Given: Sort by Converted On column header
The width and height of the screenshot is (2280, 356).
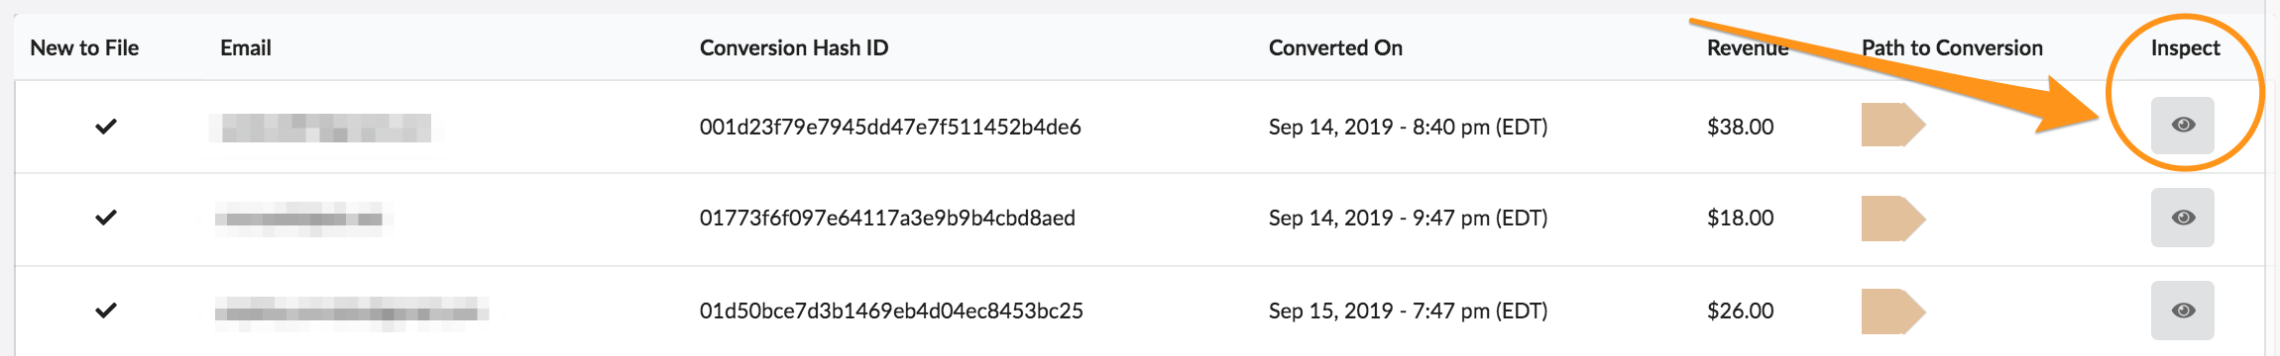Looking at the screenshot, I should pyautogui.click(x=1335, y=47).
